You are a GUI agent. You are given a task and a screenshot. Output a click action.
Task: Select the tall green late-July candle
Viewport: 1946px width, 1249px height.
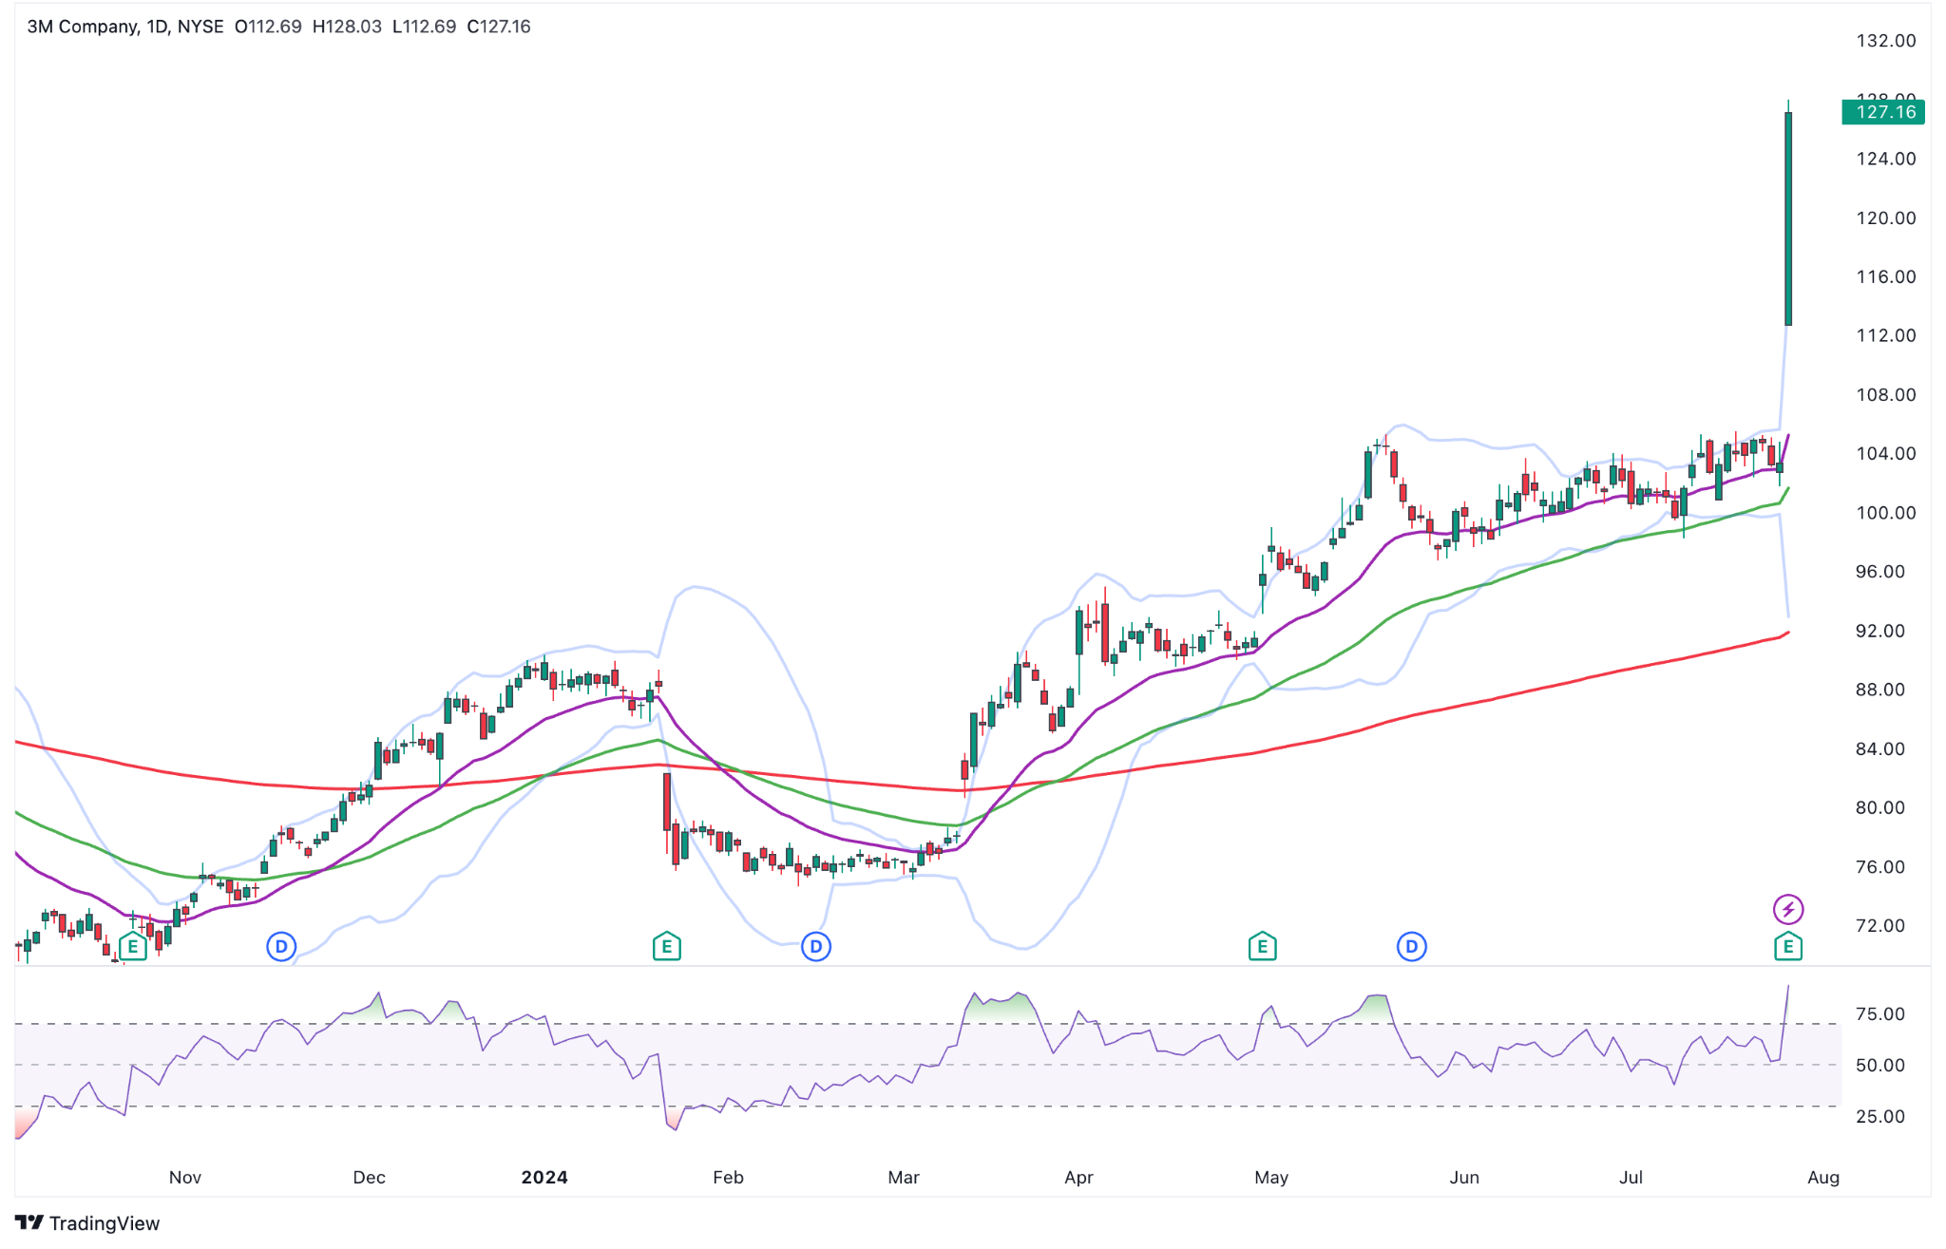coord(1788,218)
